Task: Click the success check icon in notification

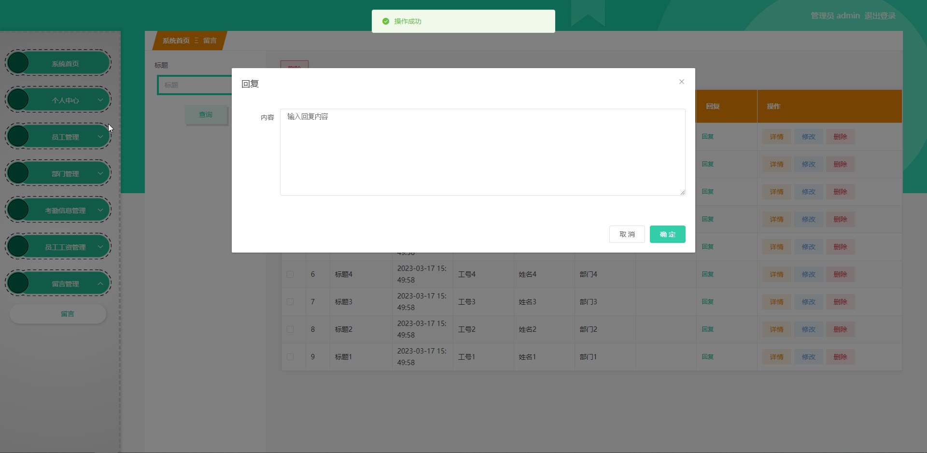Action: pos(385,21)
